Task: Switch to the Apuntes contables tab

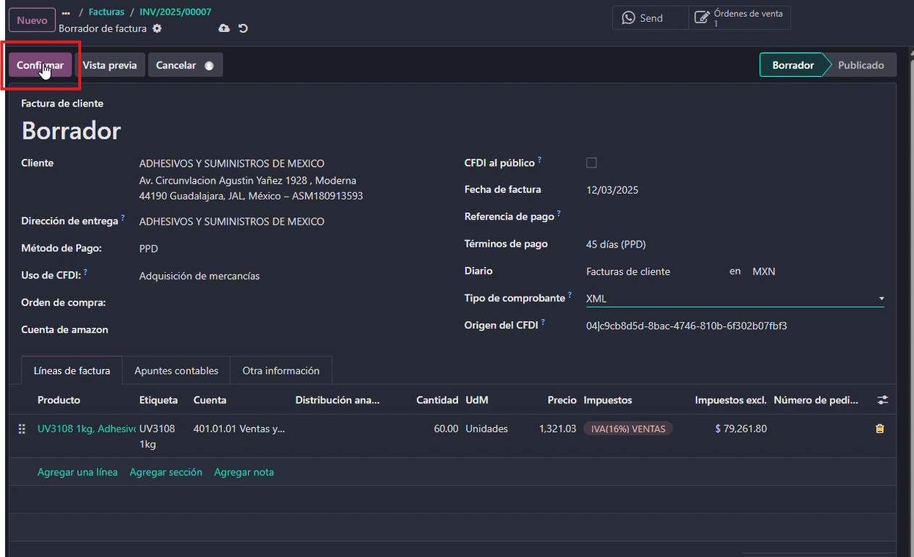Action: [x=176, y=371]
